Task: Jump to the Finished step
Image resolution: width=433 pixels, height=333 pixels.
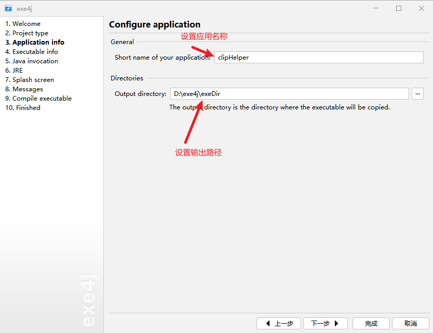Action: pos(23,108)
